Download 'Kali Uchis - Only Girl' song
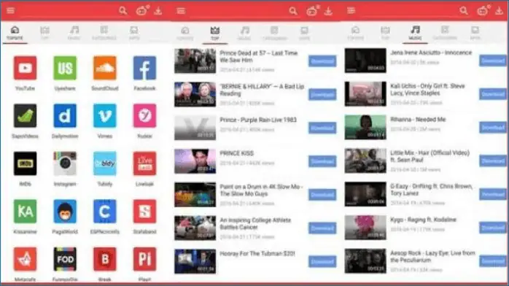The width and height of the screenshot is (509, 286). (493, 94)
